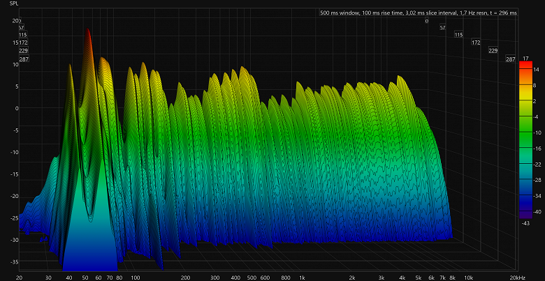
Task: Click the 200 Hz frequency axis label
Action: (x=185, y=278)
